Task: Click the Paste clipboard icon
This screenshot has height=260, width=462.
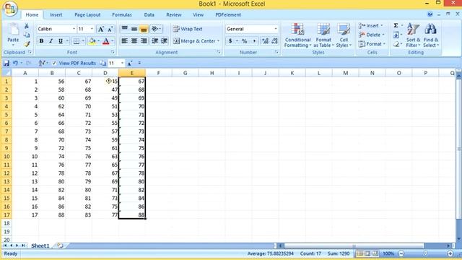Action: pyautogui.click(x=13, y=30)
